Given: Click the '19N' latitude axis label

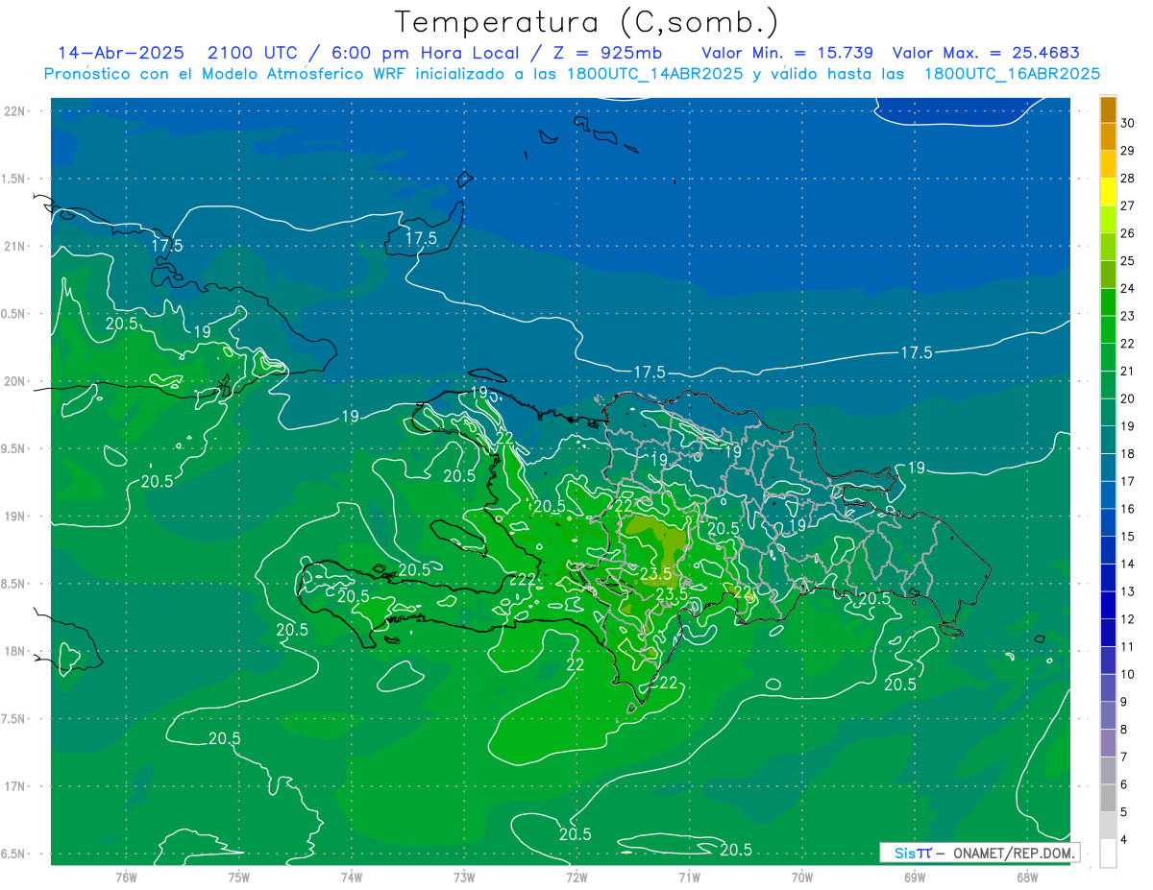Looking at the screenshot, I should pyautogui.click(x=16, y=516).
